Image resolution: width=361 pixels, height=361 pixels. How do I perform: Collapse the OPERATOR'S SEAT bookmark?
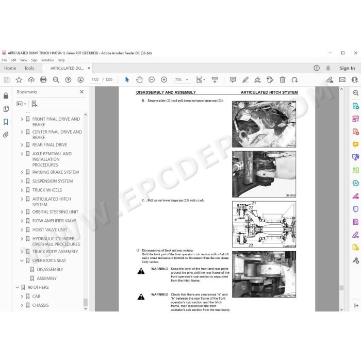click(22, 260)
